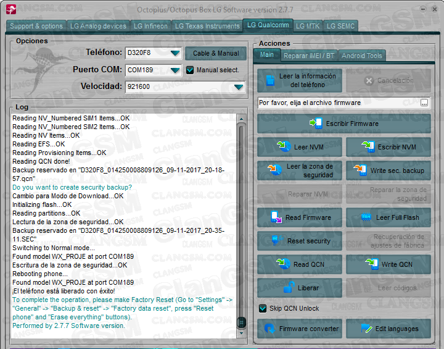
Task: Click the Write QCN chip icon
Action: [371, 264]
